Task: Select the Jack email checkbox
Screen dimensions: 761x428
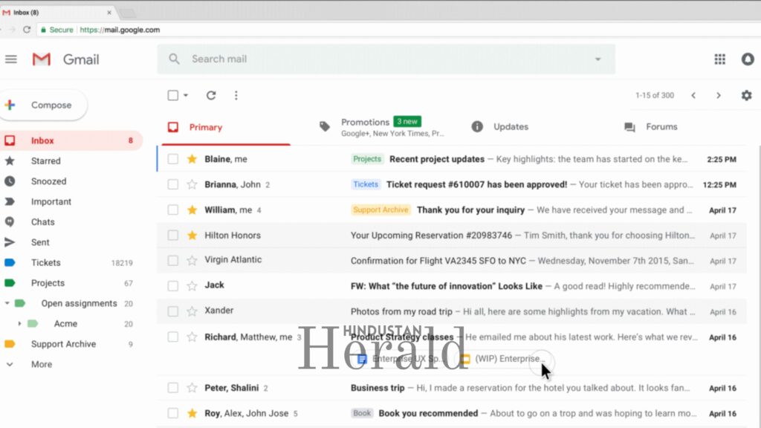Action: pos(172,286)
